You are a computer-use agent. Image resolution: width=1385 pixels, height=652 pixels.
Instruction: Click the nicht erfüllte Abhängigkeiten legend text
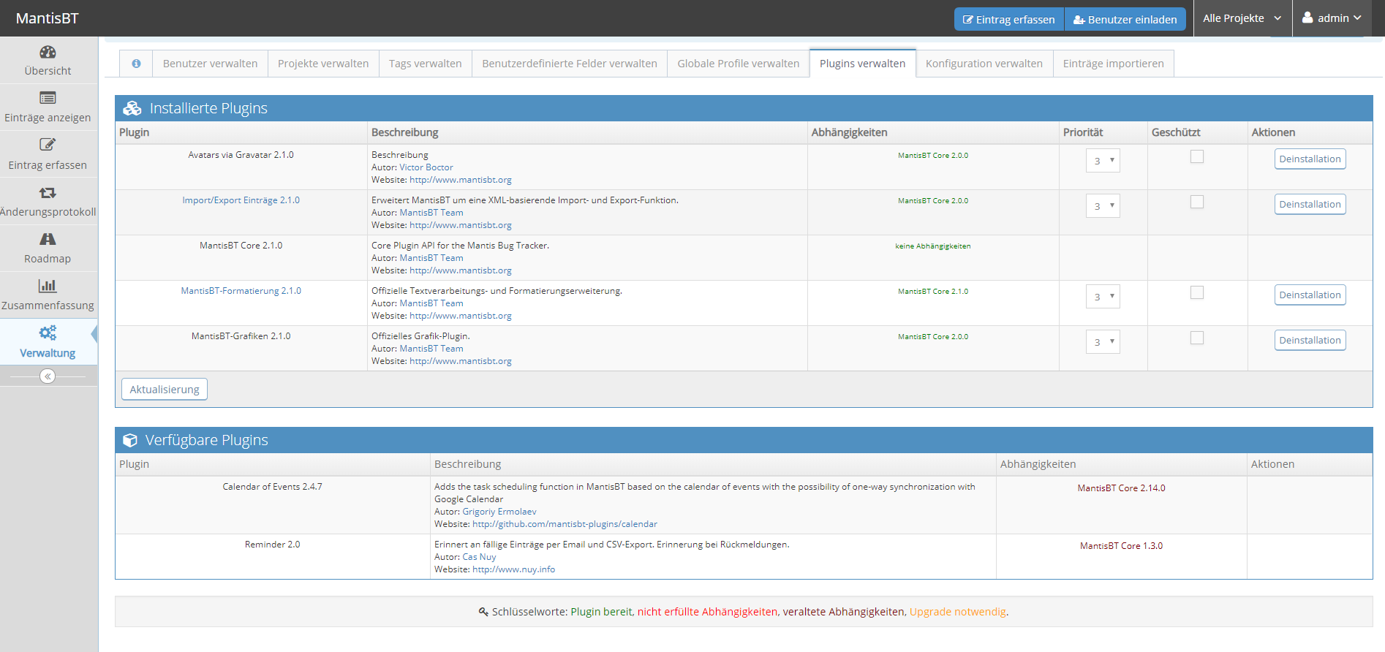[707, 612]
